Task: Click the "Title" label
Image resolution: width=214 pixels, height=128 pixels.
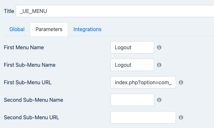Action: click(9, 11)
